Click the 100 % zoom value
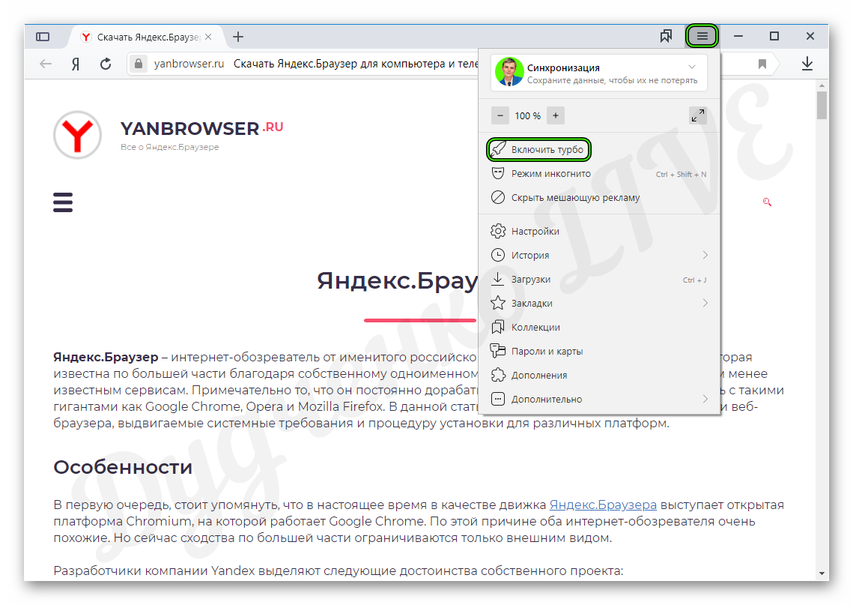The width and height of the screenshot is (853, 605). [x=528, y=116]
